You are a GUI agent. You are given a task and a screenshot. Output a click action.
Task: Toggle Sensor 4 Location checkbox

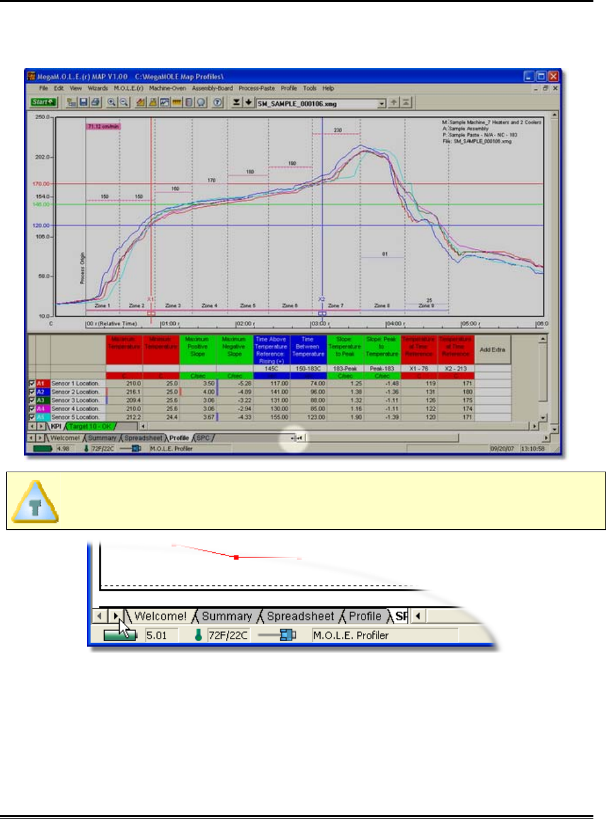(31, 409)
